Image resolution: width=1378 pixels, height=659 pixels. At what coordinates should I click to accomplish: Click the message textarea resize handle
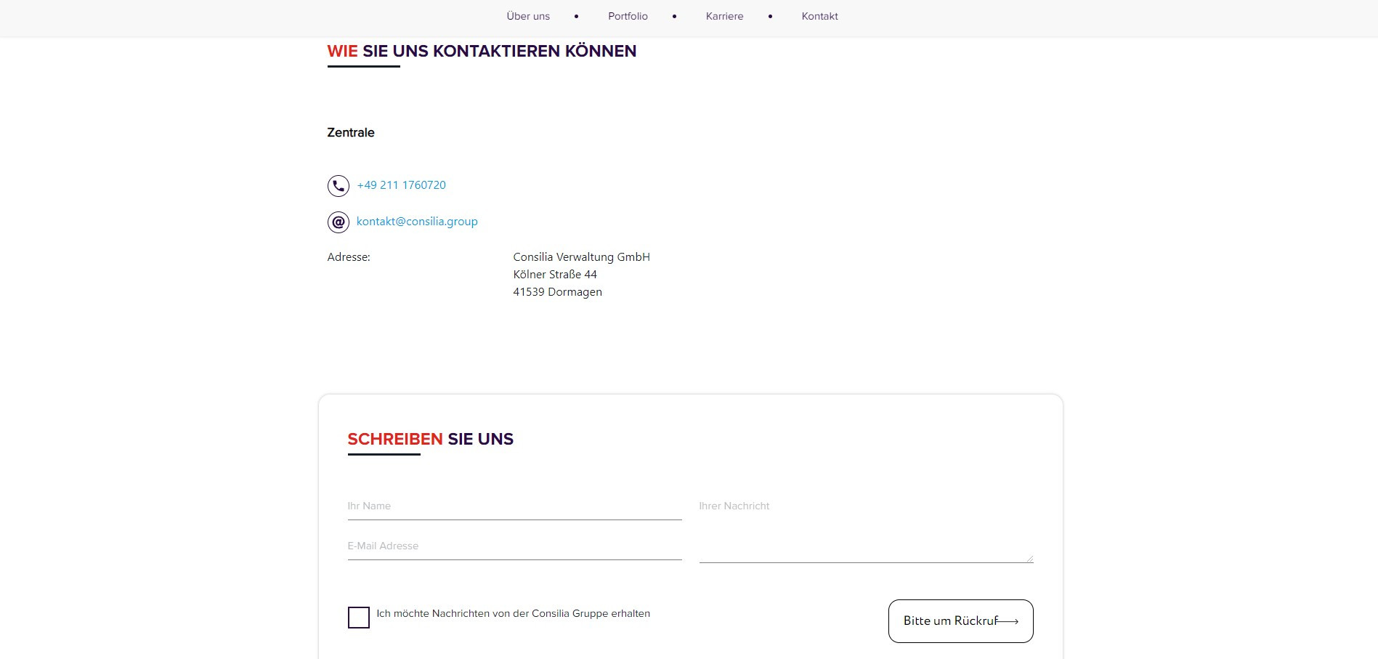pos(1029,558)
